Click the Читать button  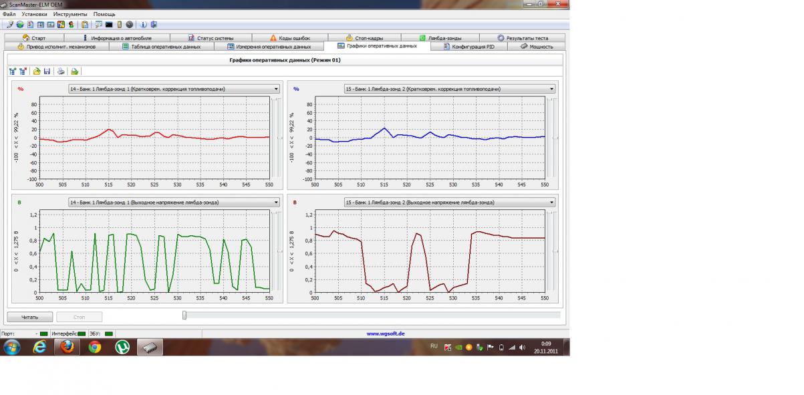coord(30,317)
